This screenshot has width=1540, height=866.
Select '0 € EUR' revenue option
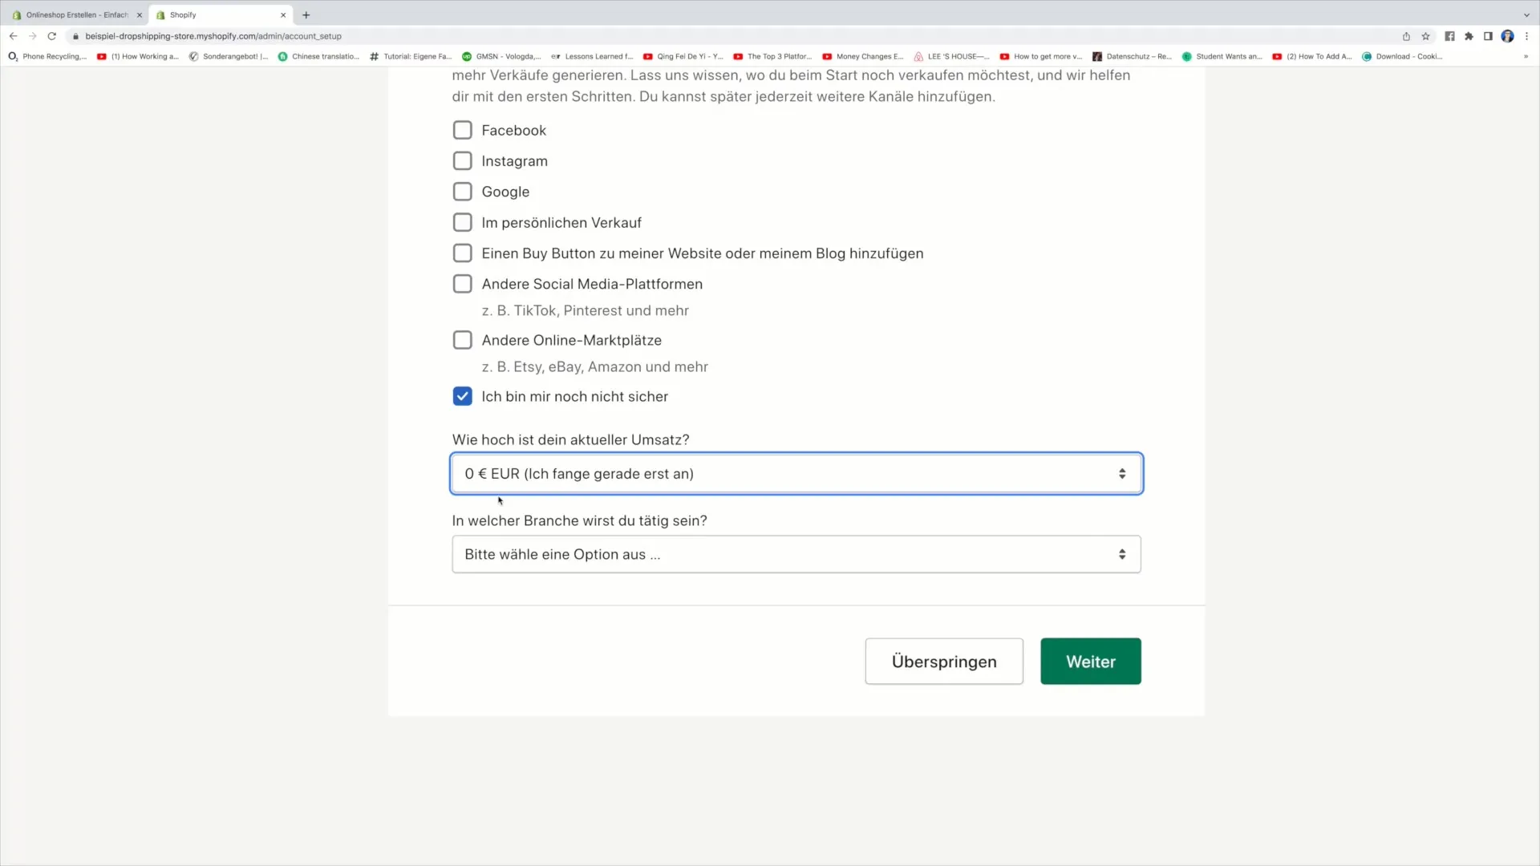(x=796, y=472)
